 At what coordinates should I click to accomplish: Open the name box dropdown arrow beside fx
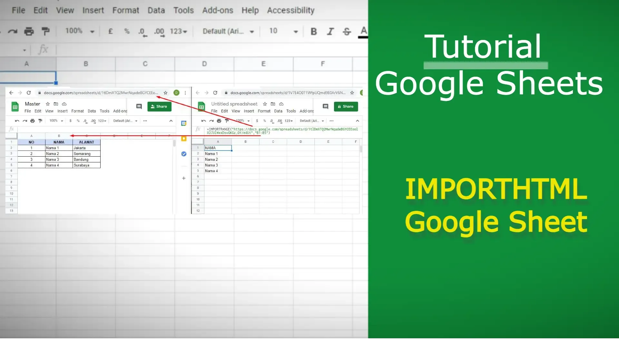(25, 50)
